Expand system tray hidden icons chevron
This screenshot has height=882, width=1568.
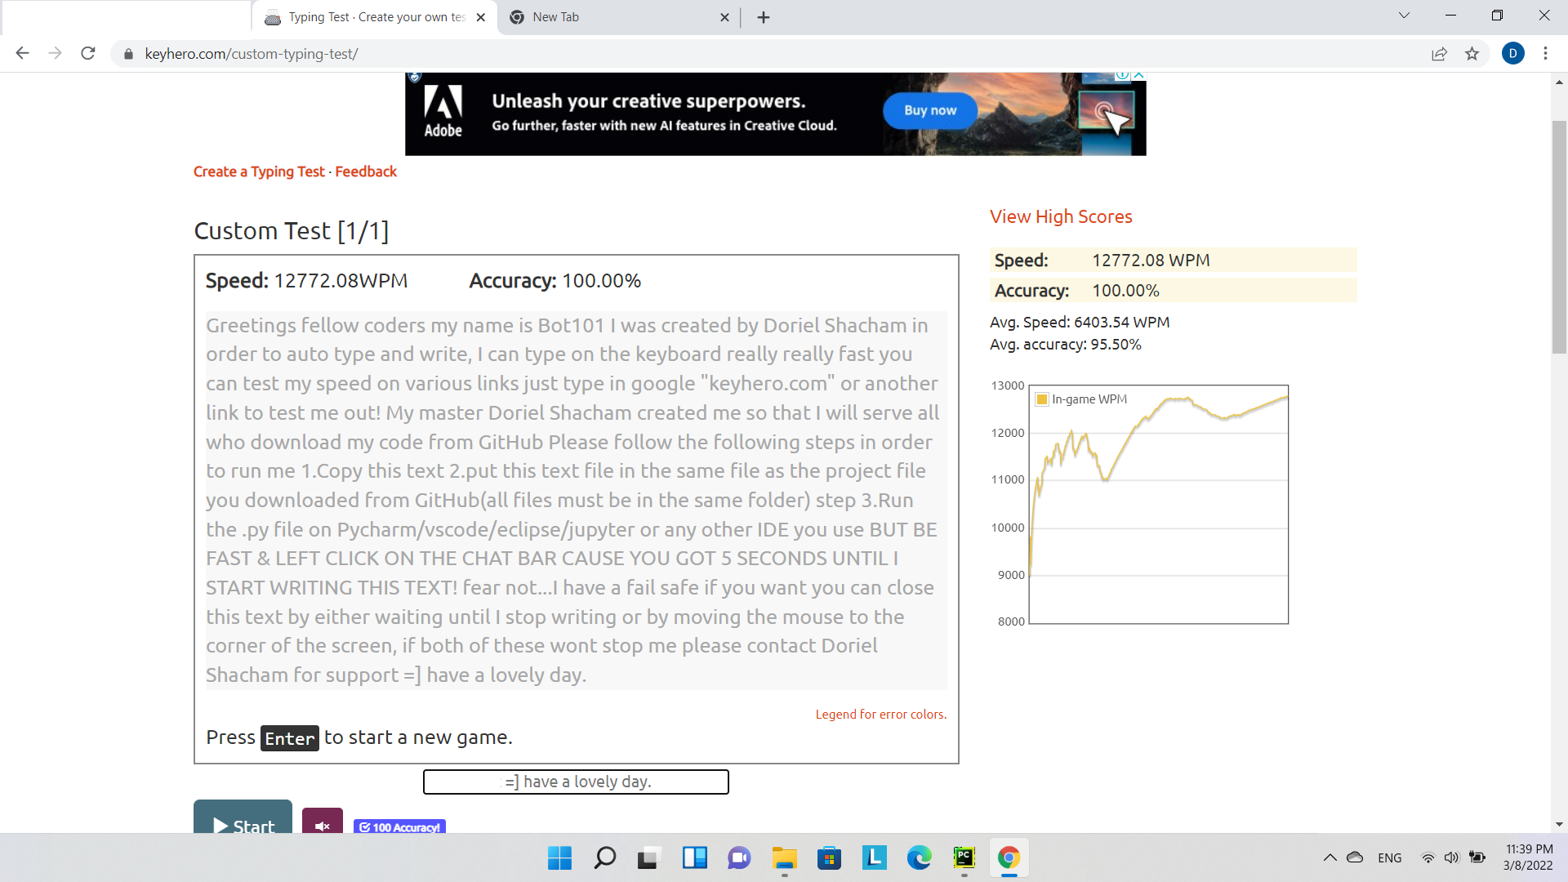[x=1330, y=857]
